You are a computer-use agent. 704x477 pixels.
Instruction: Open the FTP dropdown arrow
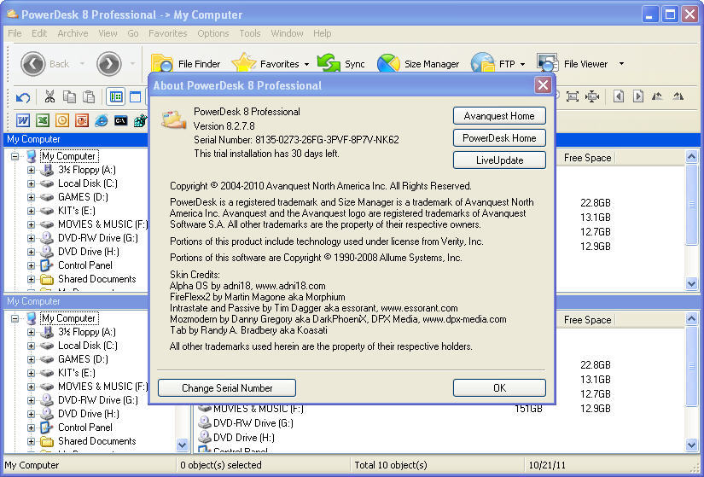[522, 64]
